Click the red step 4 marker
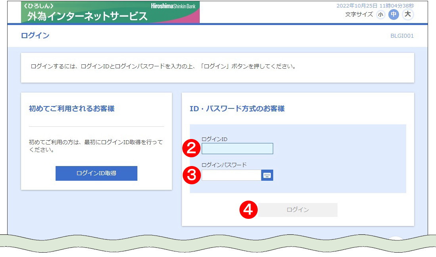Screen dimensions: 436x257 click(248, 210)
